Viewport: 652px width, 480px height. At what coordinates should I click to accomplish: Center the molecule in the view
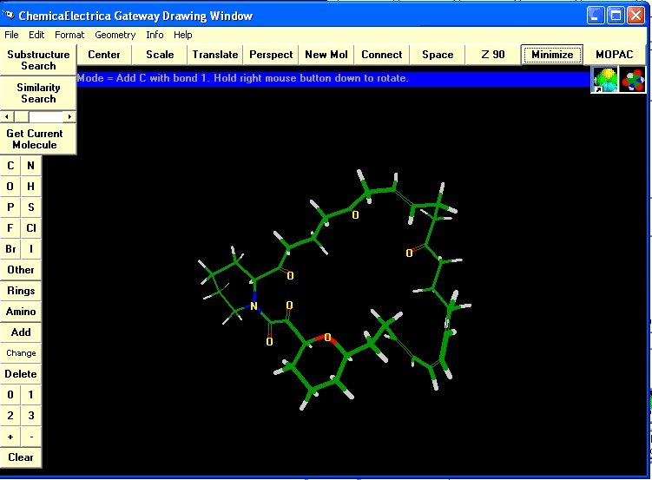(x=104, y=55)
